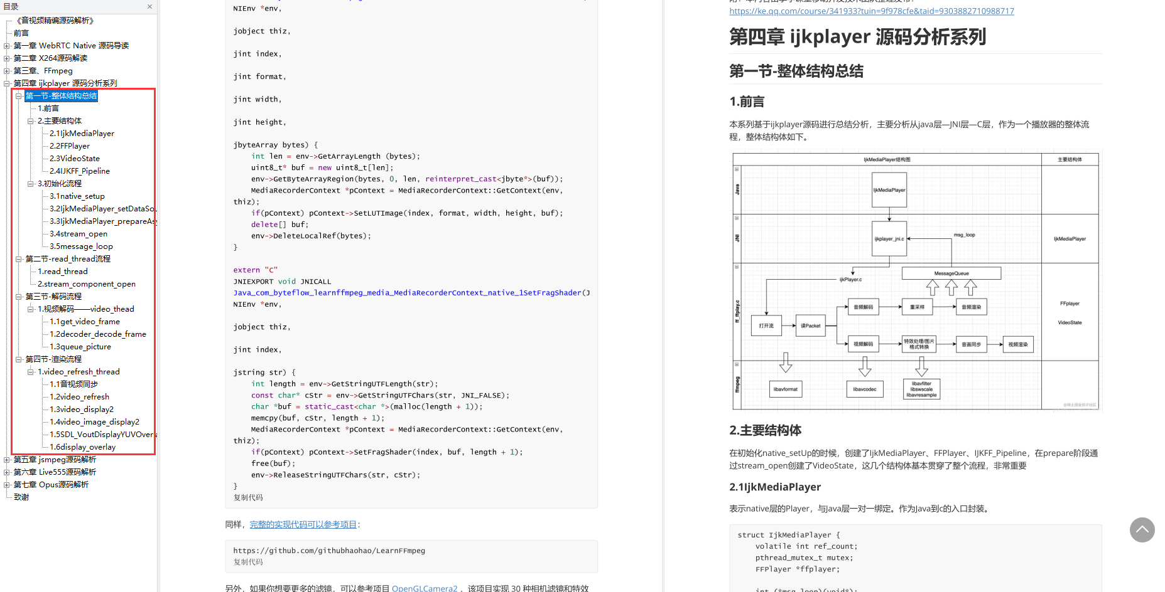Click the github.com/githubhaohao/LearnFFmpeg URL text
This screenshot has width=1165, height=592.
tap(329, 551)
